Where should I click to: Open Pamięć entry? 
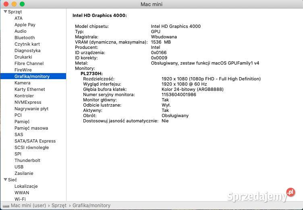pos(22,122)
